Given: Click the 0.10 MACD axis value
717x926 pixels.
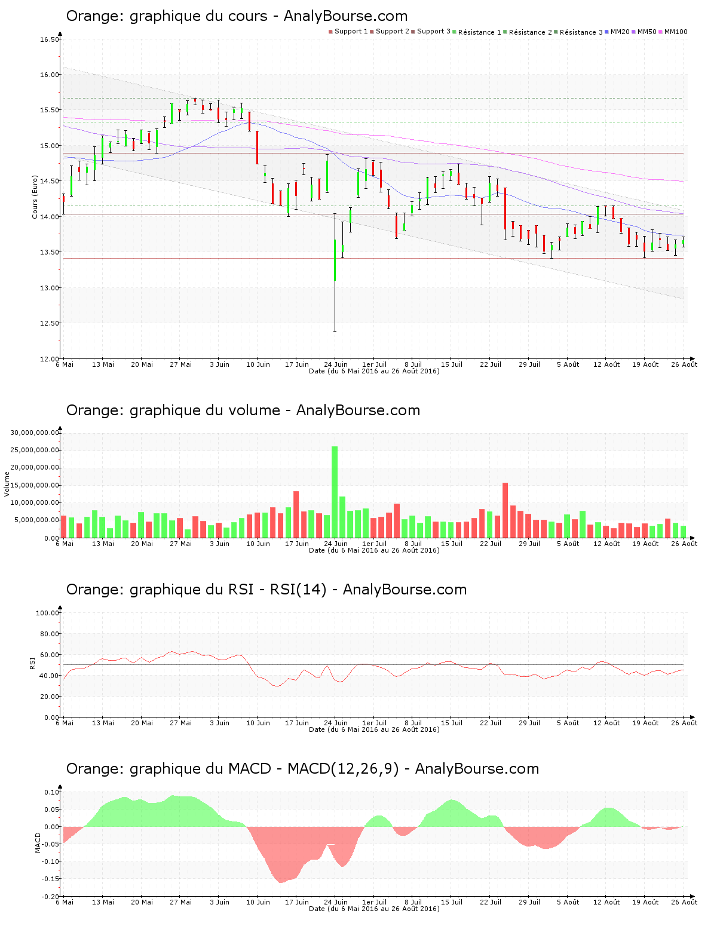Looking at the screenshot, I should point(51,792).
